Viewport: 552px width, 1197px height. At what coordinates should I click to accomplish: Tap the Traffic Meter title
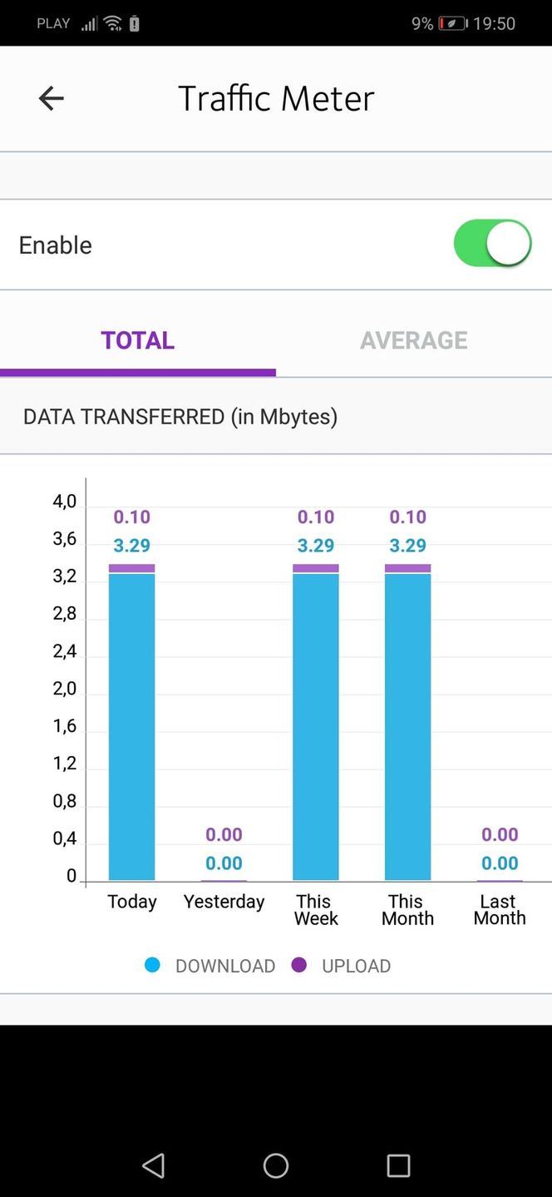pos(276,98)
